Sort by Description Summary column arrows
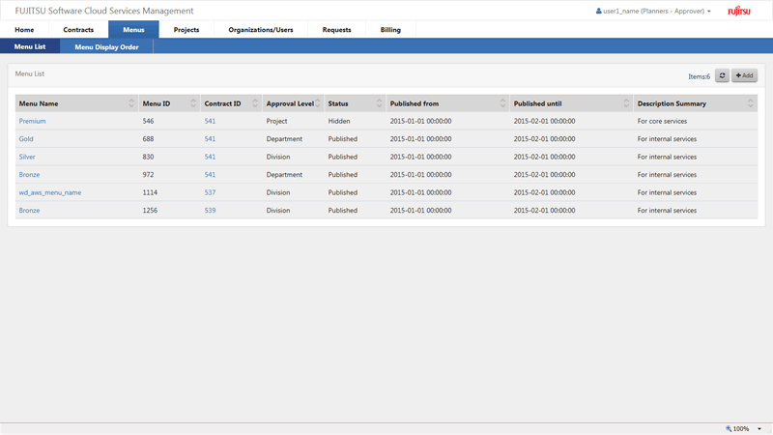The width and height of the screenshot is (773, 435). (751, 103)
